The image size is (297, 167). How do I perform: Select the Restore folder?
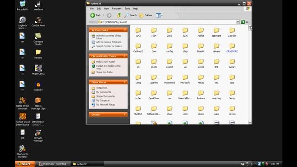click(201, 95)
